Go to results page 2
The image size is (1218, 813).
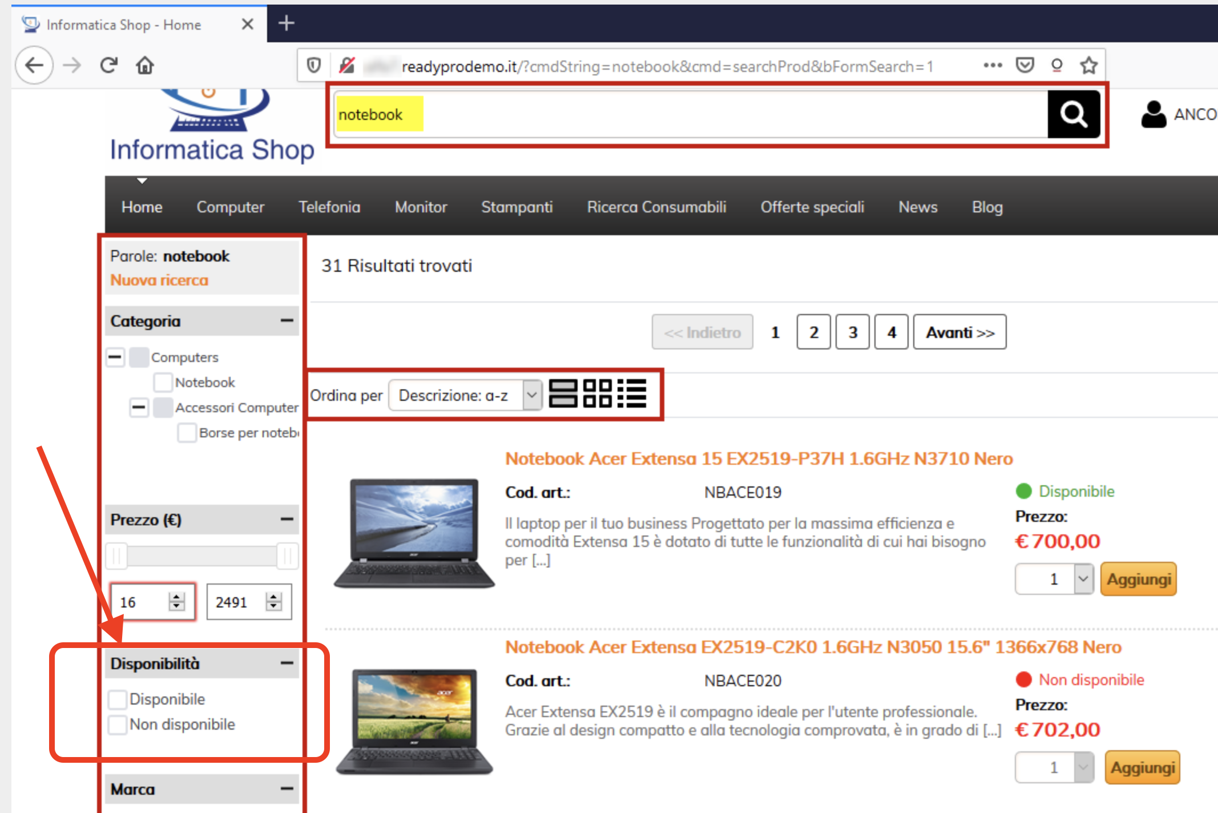click(x=814, y=332)
